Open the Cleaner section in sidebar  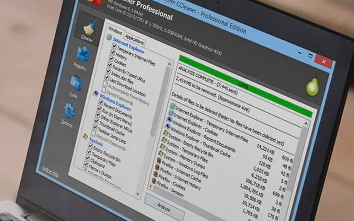(87, 29)
